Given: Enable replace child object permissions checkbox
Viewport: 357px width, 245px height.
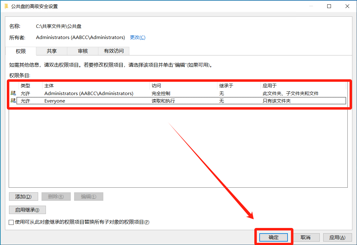Looking at the screenshot, I should click(x=11, y=222).
